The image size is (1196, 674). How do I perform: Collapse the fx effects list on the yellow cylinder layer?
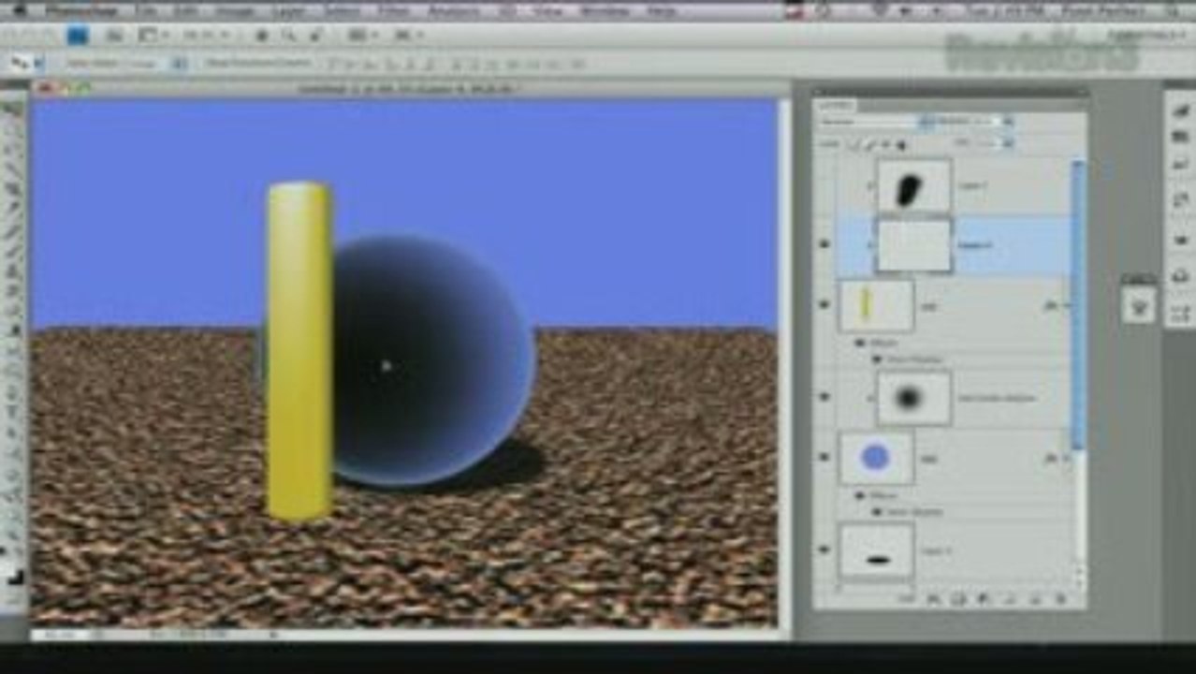pyautogui.click(x=1065, y=305)
